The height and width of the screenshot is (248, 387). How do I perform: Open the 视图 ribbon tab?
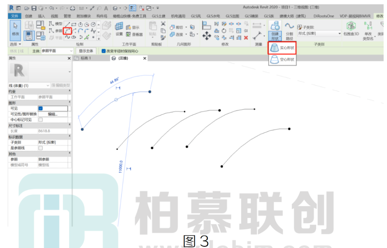tap(54, 16)
